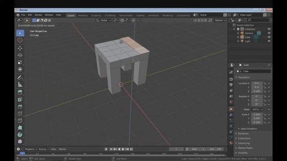Select the Rotate tool
This screenshot has width=287, height=161.
click(20, 55)
